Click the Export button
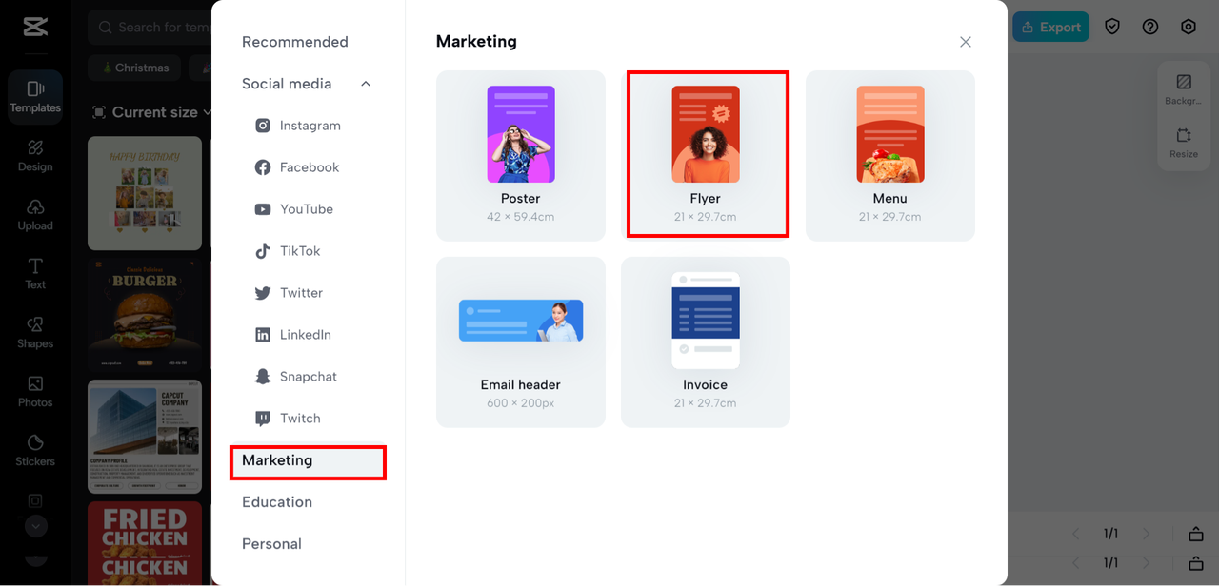Image resolution: width=1219 pixels, height=586 pixels. pos(1050,28)
